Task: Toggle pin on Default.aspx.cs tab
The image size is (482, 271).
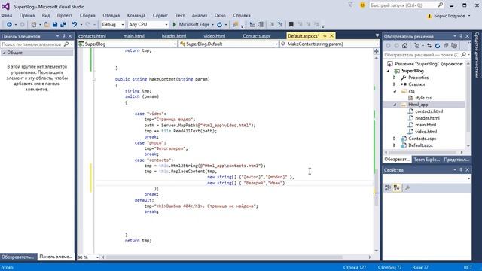Action: point(325,36)
